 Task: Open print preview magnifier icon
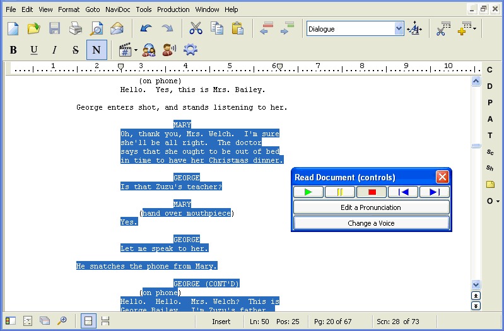click(97, 28)
